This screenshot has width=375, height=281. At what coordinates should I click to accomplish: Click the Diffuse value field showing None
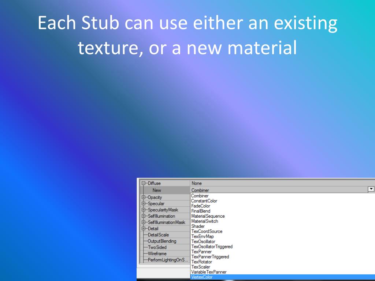pyautogui.click(x=282, y=183)
